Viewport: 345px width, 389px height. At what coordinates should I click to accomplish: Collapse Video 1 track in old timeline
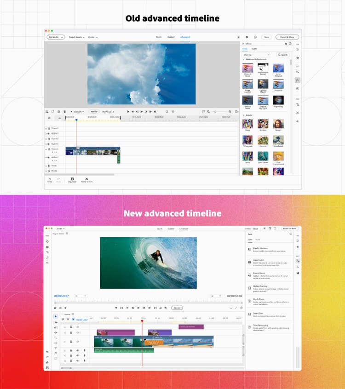coord(46,149)
